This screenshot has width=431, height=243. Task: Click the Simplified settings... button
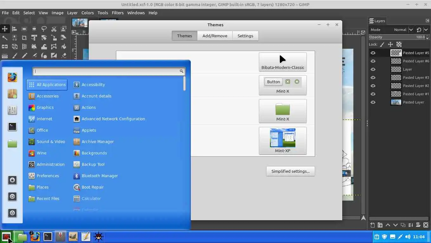click(x=290, y=171)
